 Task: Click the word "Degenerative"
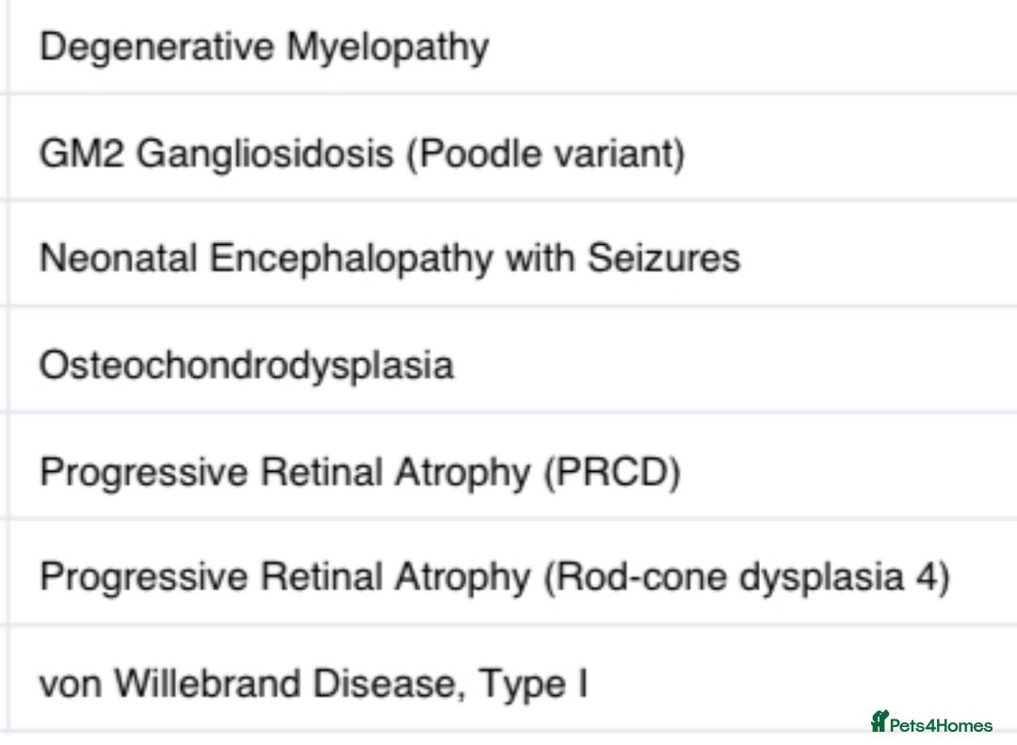156,46
